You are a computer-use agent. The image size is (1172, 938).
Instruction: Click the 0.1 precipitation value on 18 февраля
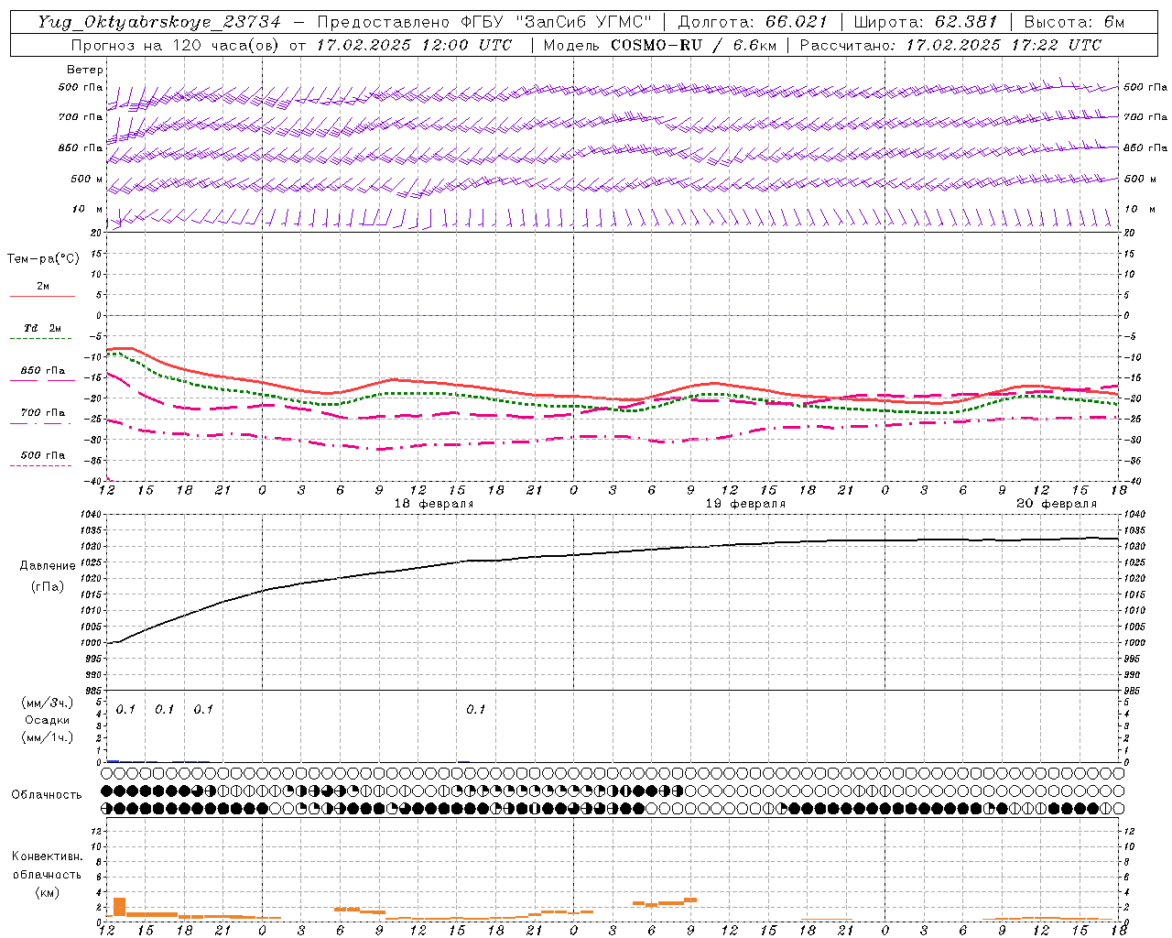click(476, 710)
